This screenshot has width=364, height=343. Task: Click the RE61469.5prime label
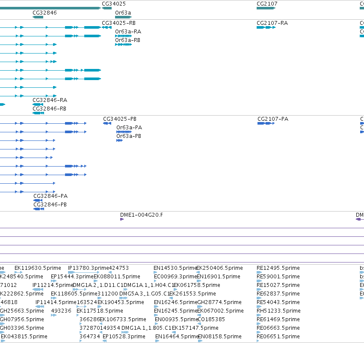pyautogui.click(x=278, y=320)
